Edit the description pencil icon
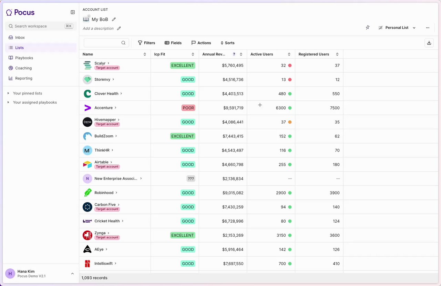The image size is (441, 286). (119, 29)
